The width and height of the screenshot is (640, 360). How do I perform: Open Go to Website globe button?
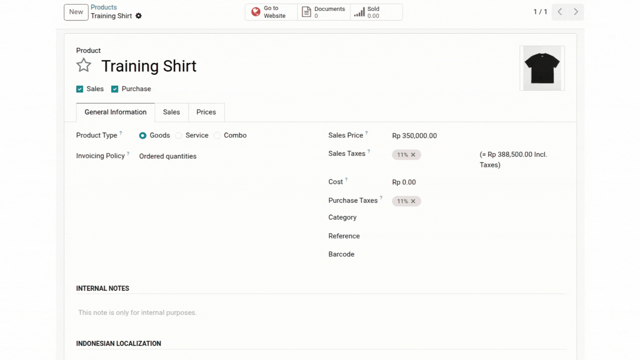point(271,12)
